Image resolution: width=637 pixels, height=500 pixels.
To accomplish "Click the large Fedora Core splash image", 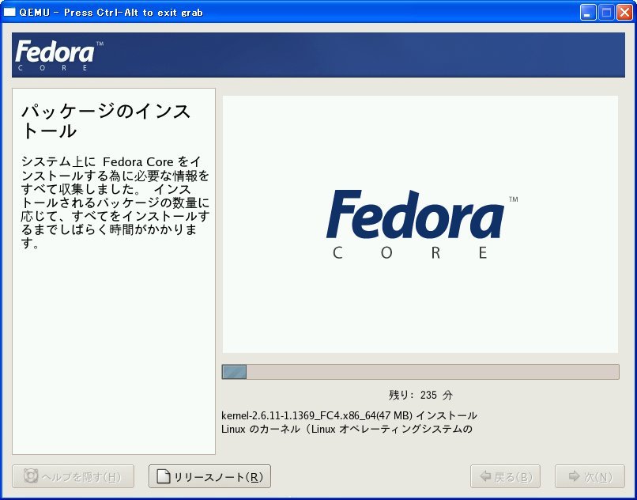I will coord(420,224).
